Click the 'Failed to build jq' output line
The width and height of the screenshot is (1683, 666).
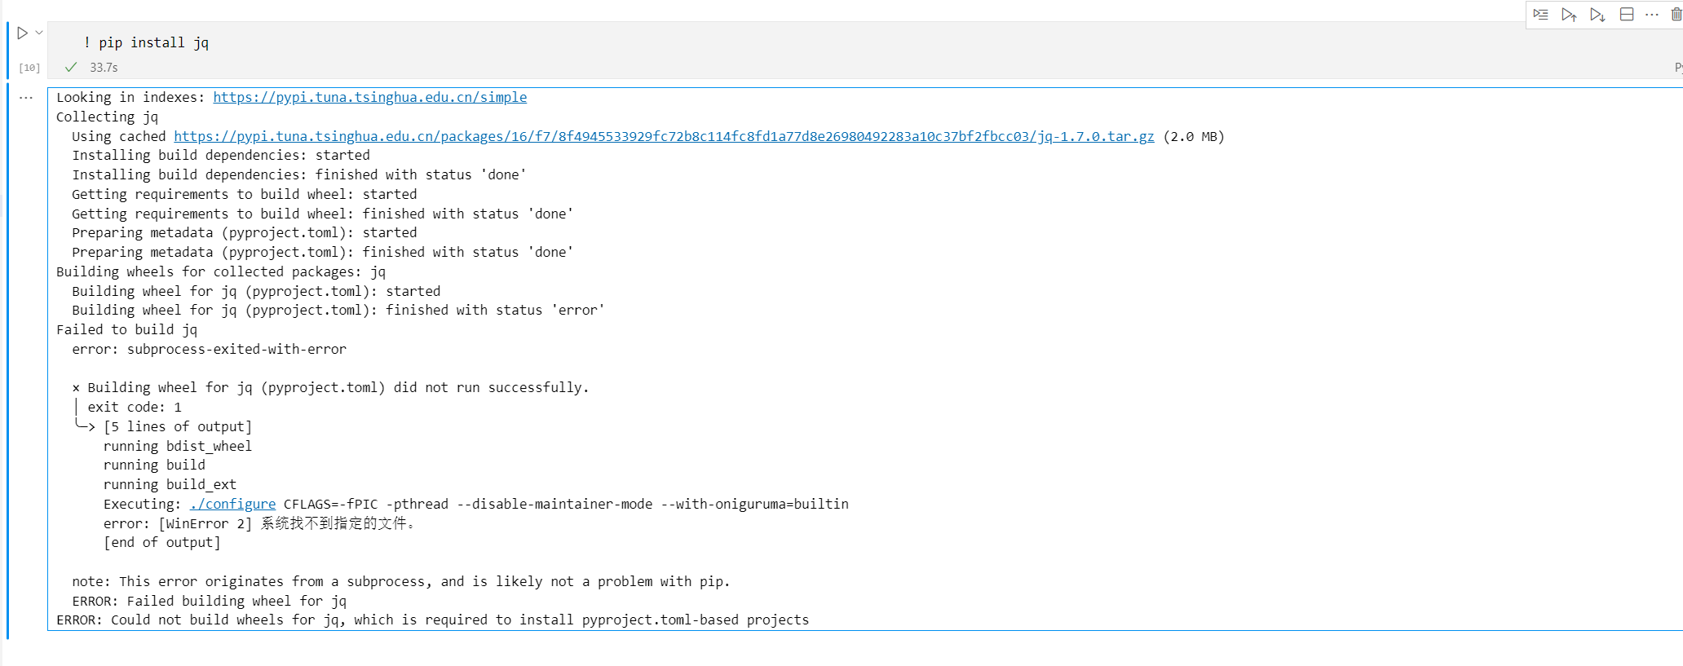(x=126, y=330)
